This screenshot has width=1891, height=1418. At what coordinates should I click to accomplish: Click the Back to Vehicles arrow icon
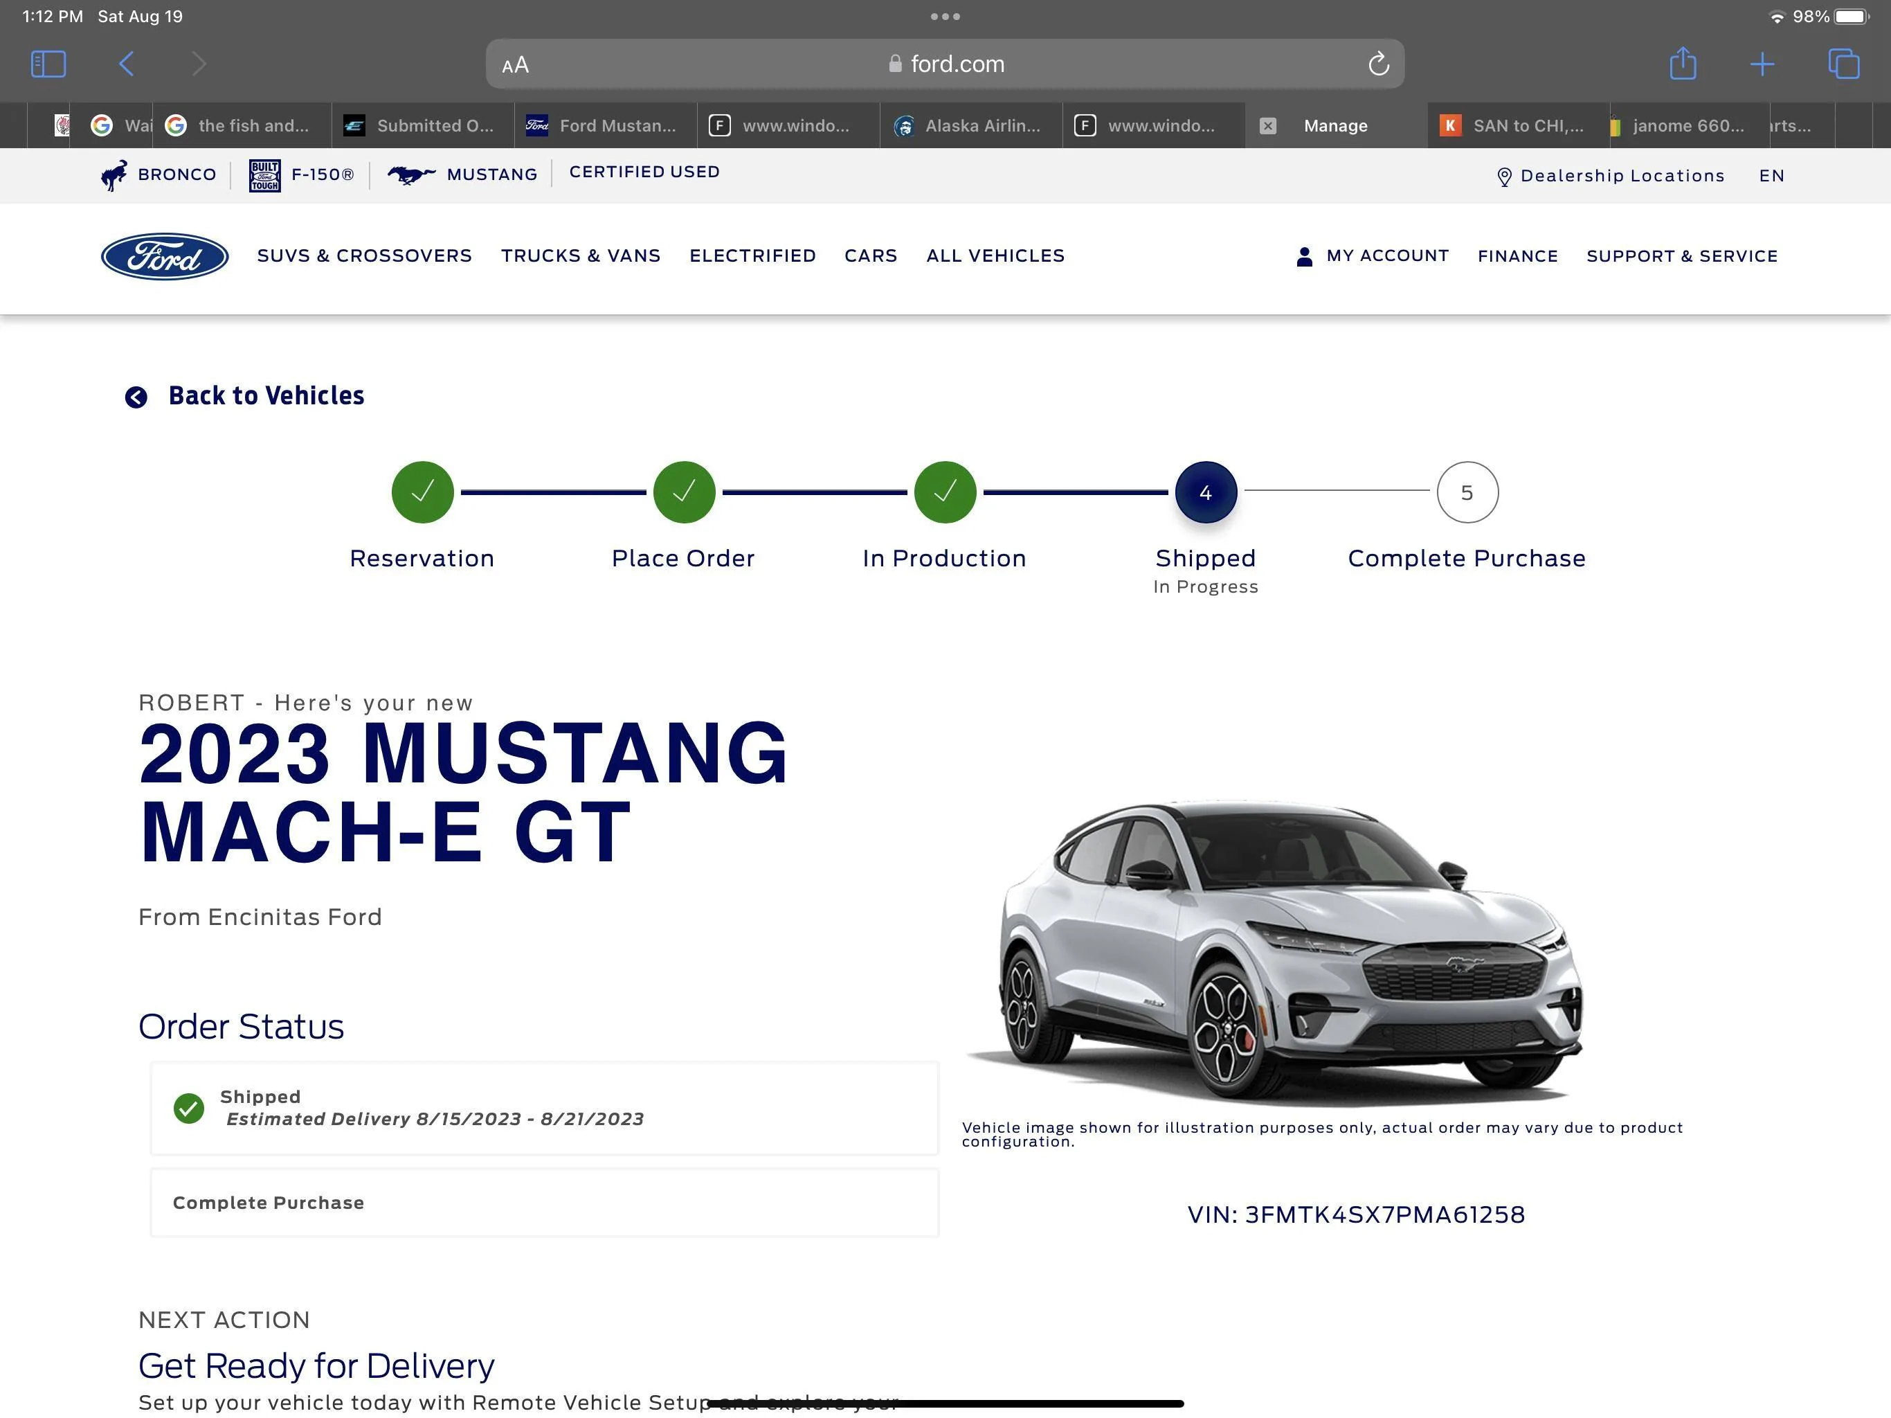click(x=136, y=397)
